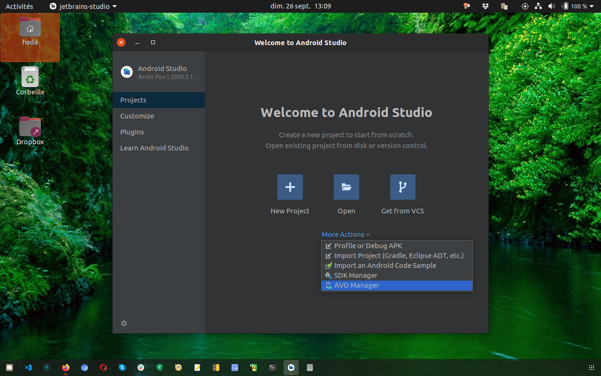Screen dimensions: 601x376
Task: Open the battery 100 % system menu
Action: (x=578, y=6)
